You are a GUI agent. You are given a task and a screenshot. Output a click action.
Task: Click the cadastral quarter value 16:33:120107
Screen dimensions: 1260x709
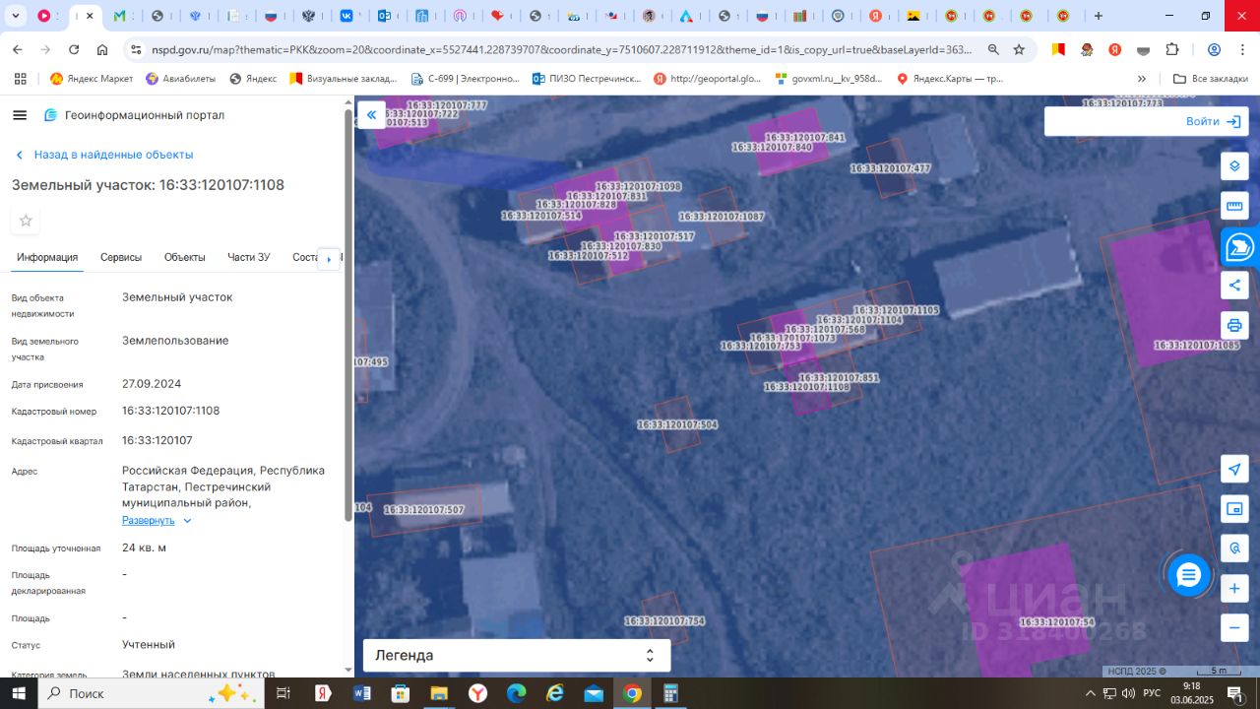tap(157, 440)
